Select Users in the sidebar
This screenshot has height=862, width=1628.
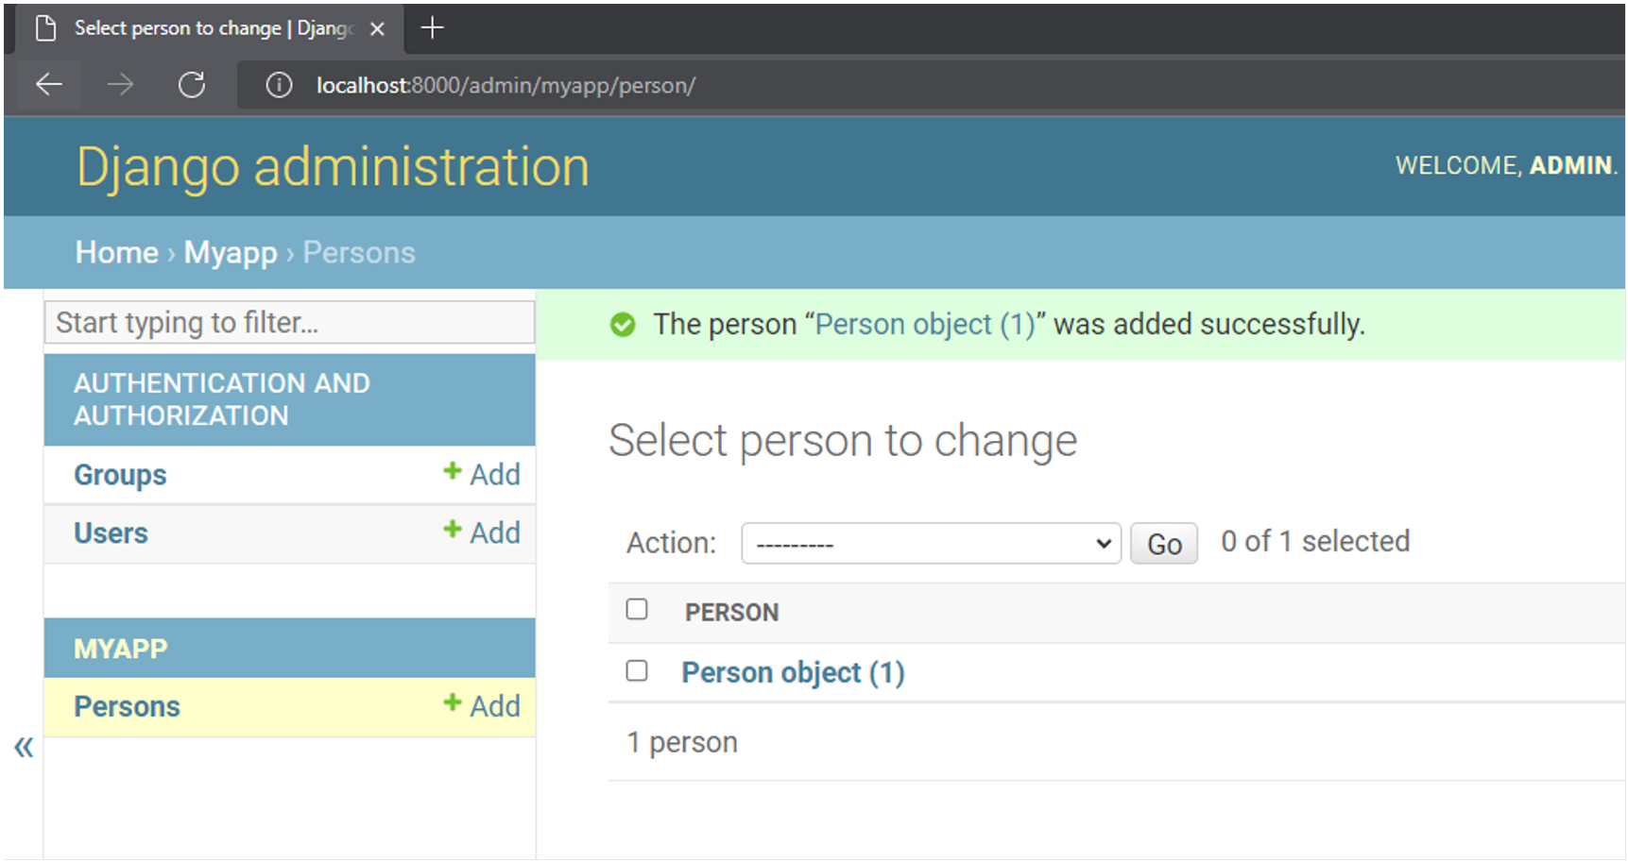pyautogui.click(x=111, y=533)
